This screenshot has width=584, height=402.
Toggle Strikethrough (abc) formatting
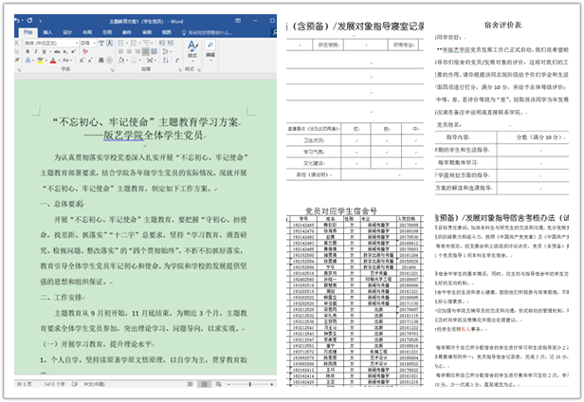coord(57,51)
